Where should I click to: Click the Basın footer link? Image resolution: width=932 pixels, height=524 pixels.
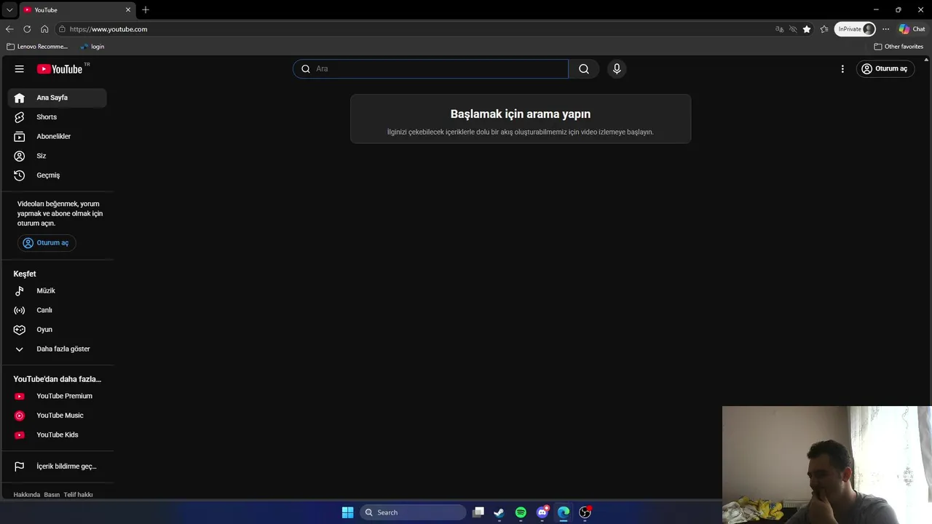coord(52,495)
